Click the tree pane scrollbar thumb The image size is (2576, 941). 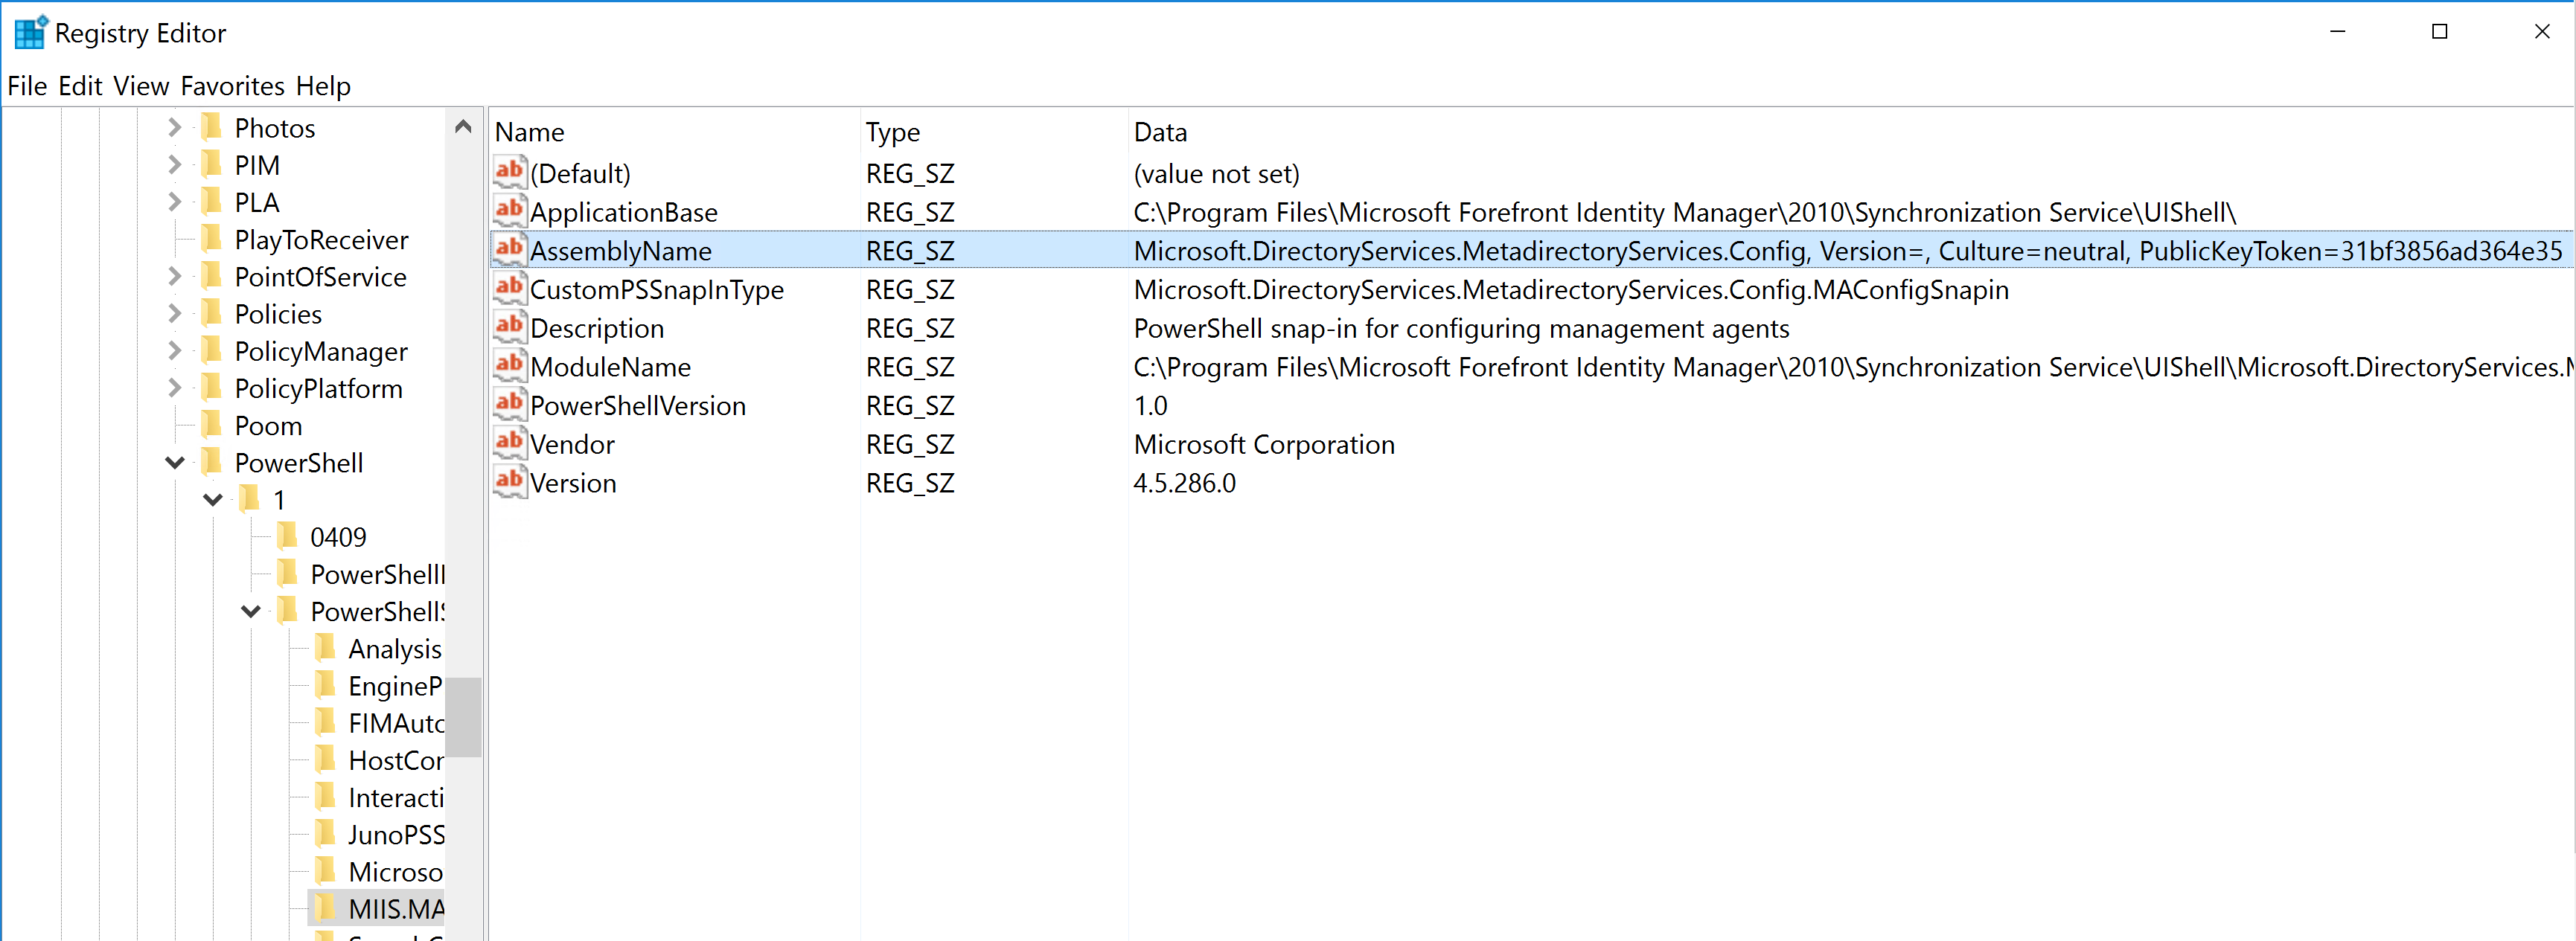click(464, 717)
